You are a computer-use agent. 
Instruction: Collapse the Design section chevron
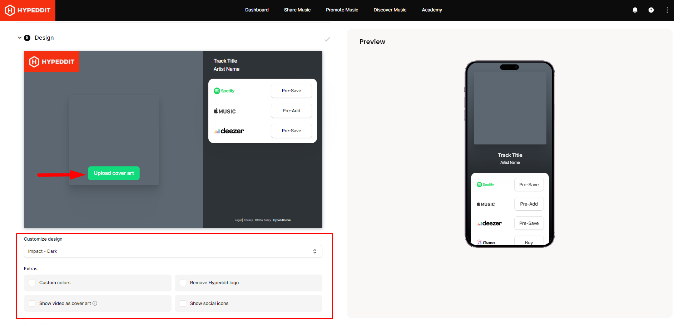(20, 38)
